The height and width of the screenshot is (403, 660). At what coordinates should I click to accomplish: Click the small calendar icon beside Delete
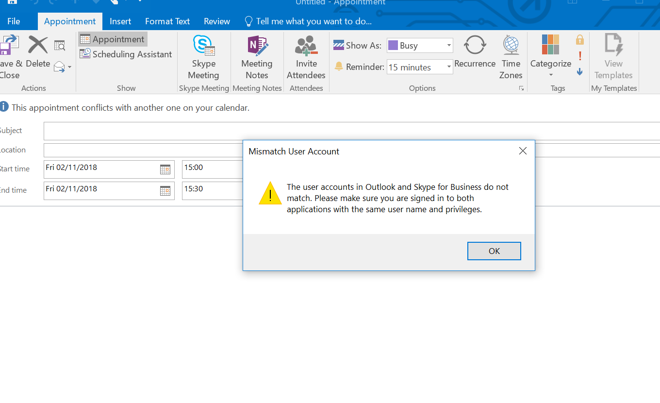60,46
